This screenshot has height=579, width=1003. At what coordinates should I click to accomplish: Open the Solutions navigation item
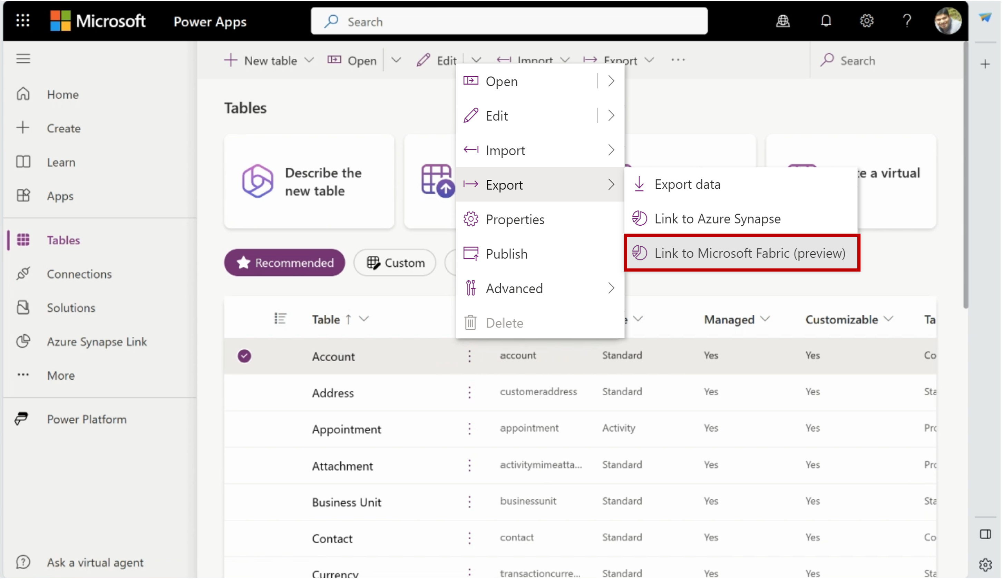70,307
